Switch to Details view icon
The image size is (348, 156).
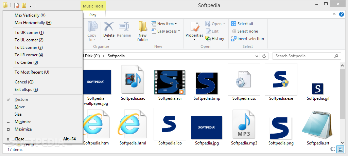tap(332, 149)
